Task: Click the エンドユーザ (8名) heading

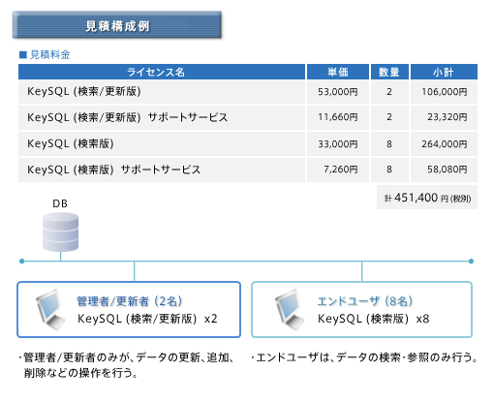Action: (x=365, y=301)
